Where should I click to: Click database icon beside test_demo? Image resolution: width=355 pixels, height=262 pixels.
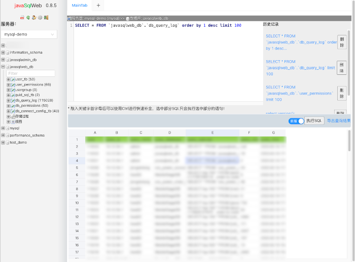pos(8,143)
